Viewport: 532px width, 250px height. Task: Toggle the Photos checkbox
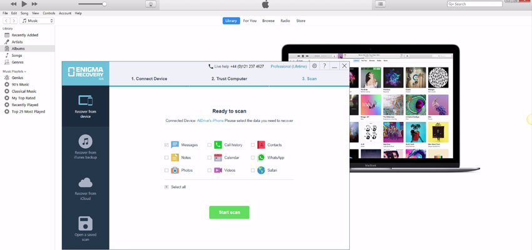166,171
